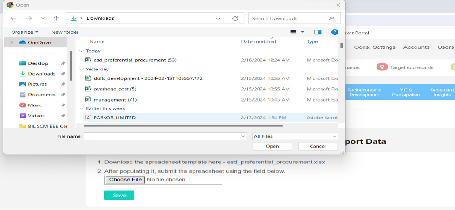Select the overhead_cost (5) file
Screen dimensions: 455x210
pos(115,89)
